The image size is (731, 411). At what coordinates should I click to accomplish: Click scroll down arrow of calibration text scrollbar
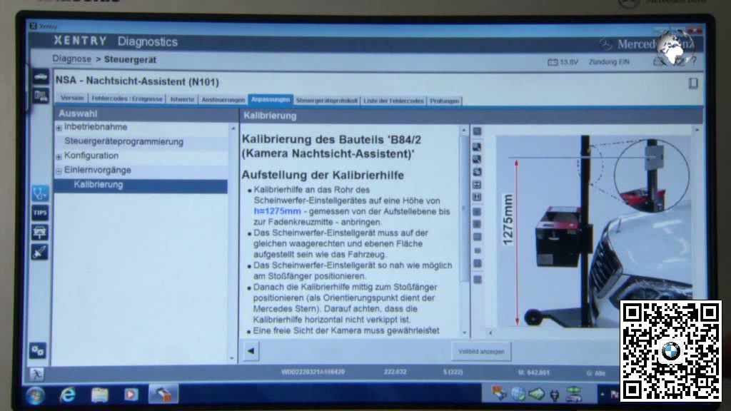click(x=464, y=333)
